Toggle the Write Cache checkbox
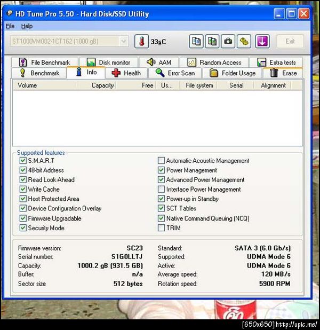320x330 pixels. coord(23,189)
